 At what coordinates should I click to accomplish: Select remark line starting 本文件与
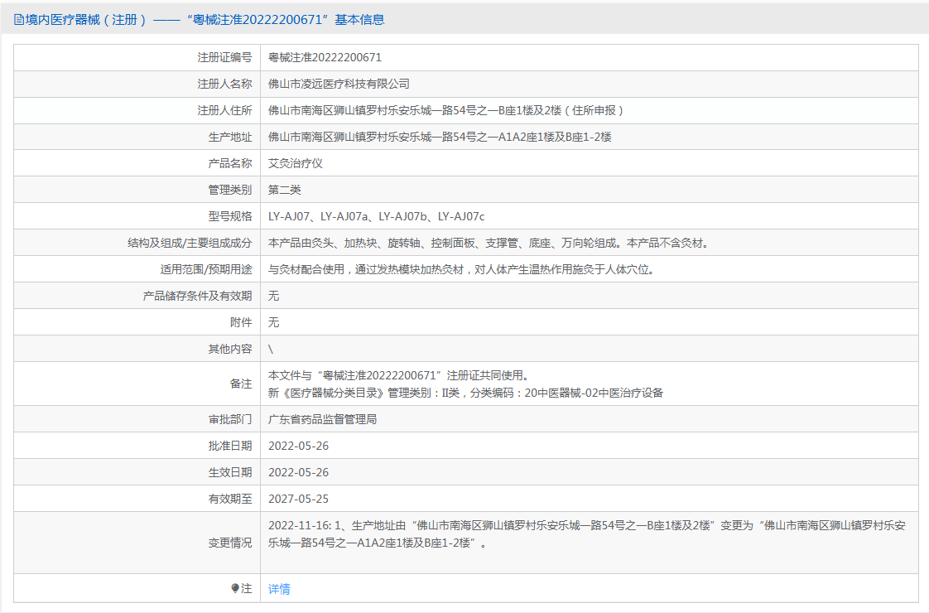click(x=399, y=375)
